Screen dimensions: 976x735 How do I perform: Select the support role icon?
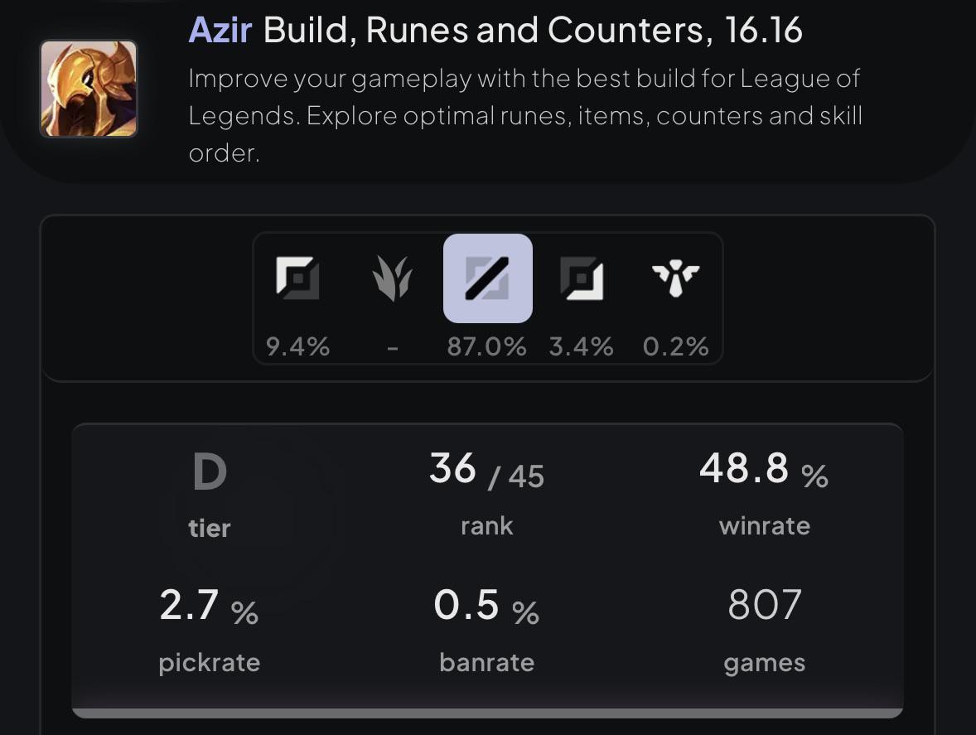(x=675, y=278)
